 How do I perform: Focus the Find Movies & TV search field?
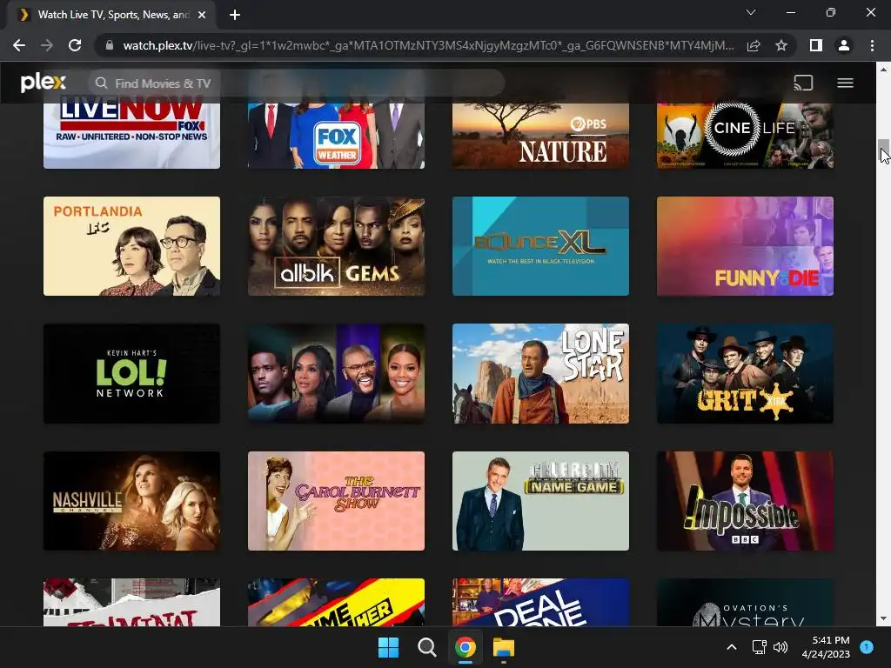[296, 83]
